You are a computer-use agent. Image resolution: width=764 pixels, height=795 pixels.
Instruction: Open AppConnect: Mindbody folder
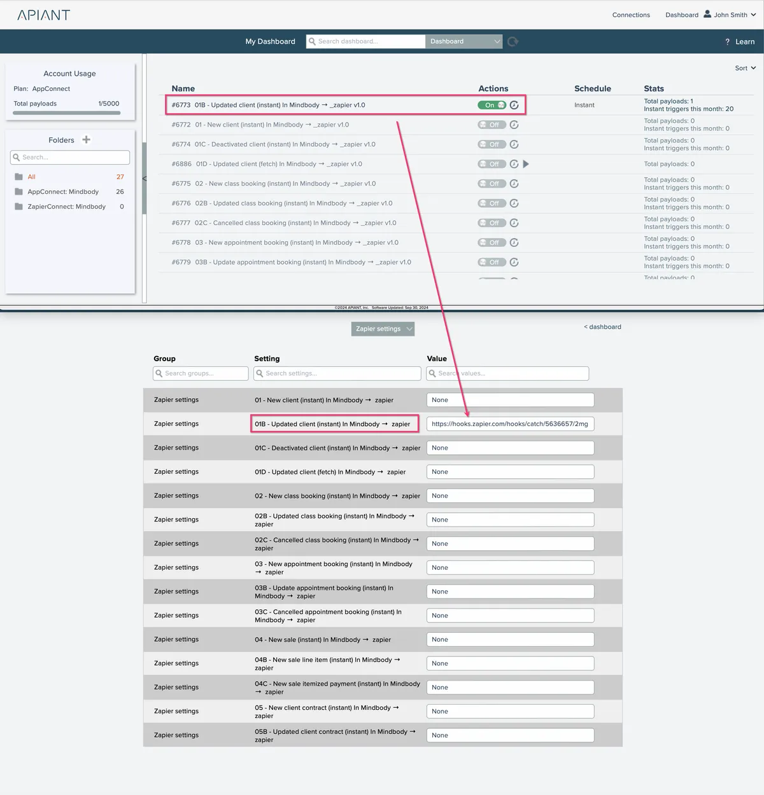(x=63, y=191)
